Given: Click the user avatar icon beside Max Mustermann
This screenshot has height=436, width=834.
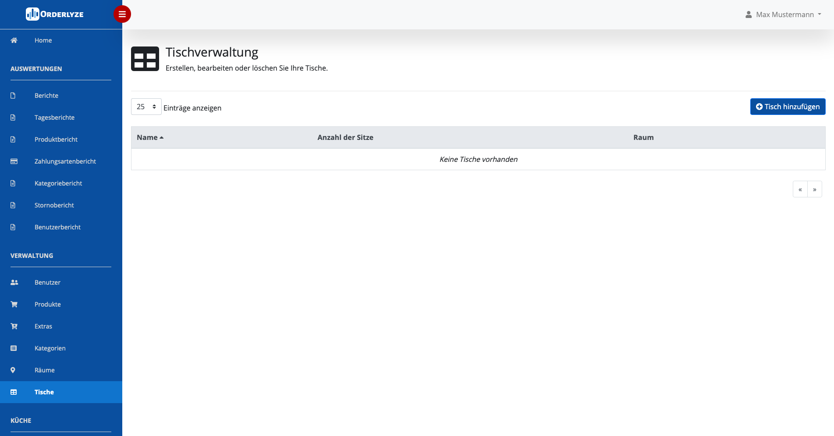Looking at the screenshot, I should click(749, 14).
